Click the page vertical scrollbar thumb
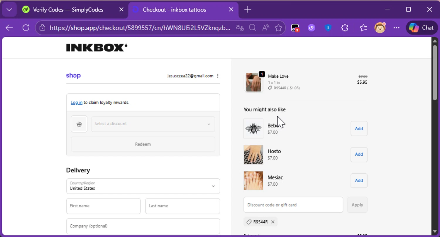 click(435, 73)
